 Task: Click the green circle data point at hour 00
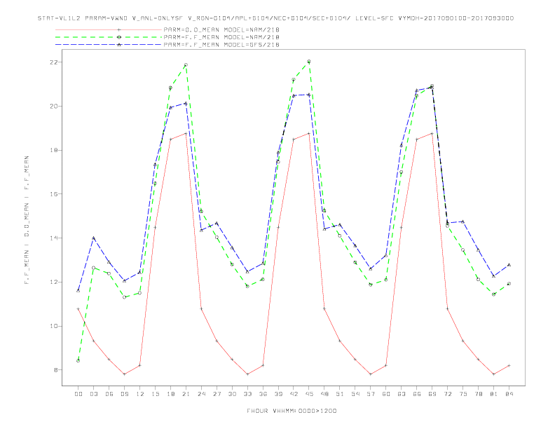(x=78, y=361)
